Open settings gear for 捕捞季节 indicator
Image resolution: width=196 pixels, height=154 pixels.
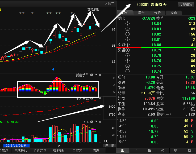(x=92, y=75)
